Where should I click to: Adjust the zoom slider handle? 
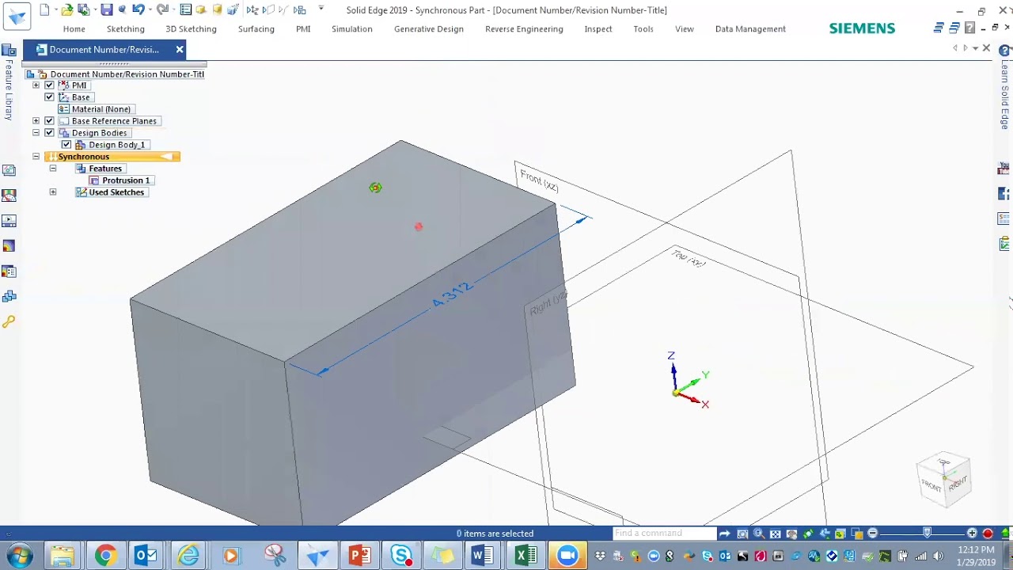[x=927, y=534]
